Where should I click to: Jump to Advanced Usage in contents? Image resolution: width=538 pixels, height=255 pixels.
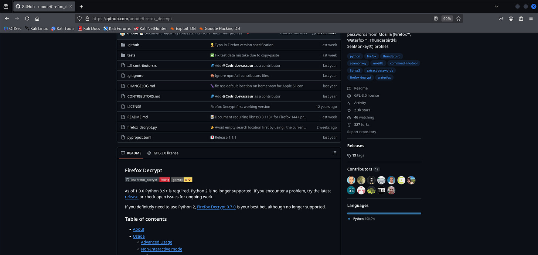tap(156, 242)
